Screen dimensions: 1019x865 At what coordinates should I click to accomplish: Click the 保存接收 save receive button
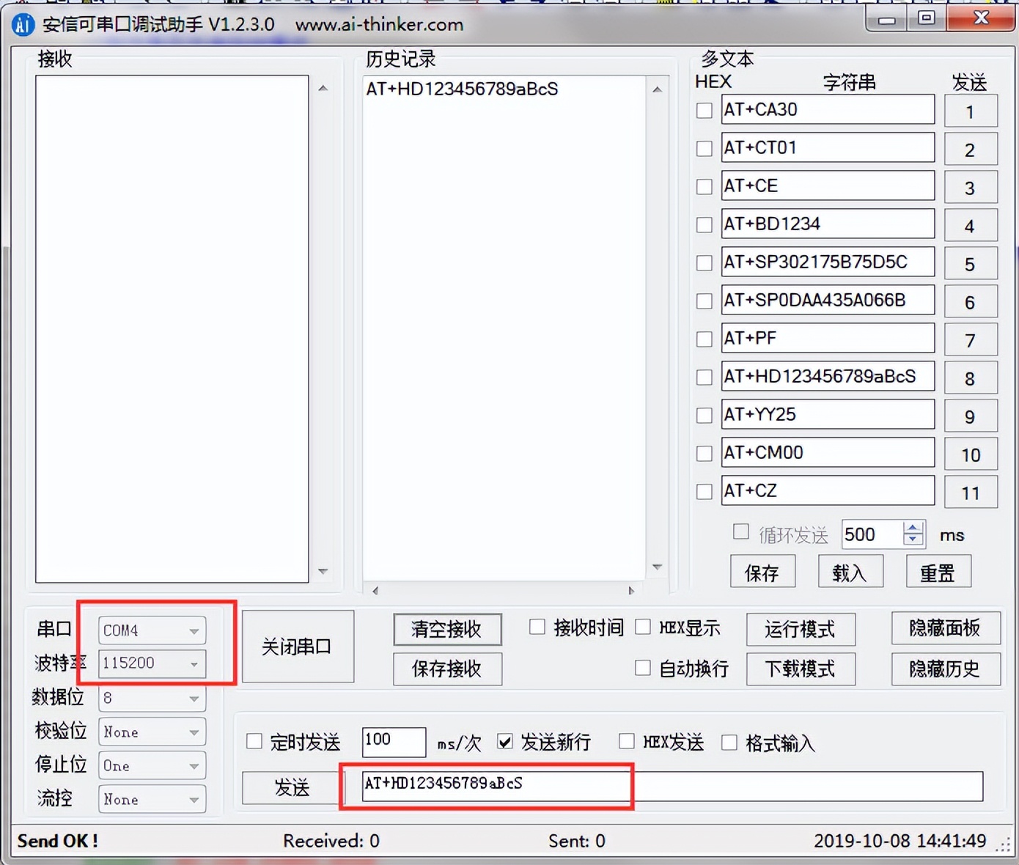pyautogui.click(x=447, y=669)
